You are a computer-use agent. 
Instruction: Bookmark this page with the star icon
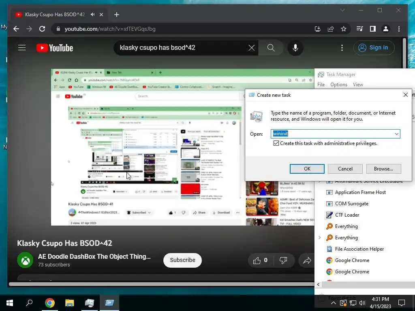point(344,29)
